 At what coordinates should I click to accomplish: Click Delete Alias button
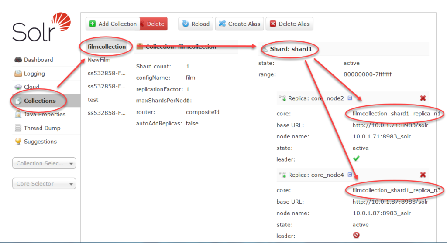[x=290, y=24]
